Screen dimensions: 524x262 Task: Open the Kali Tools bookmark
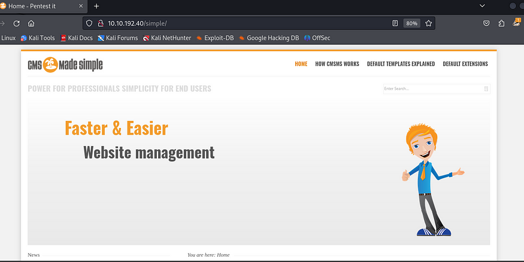click(38, 38)
